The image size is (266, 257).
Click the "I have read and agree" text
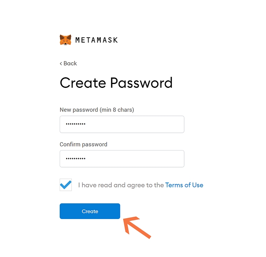pos(121,185)
